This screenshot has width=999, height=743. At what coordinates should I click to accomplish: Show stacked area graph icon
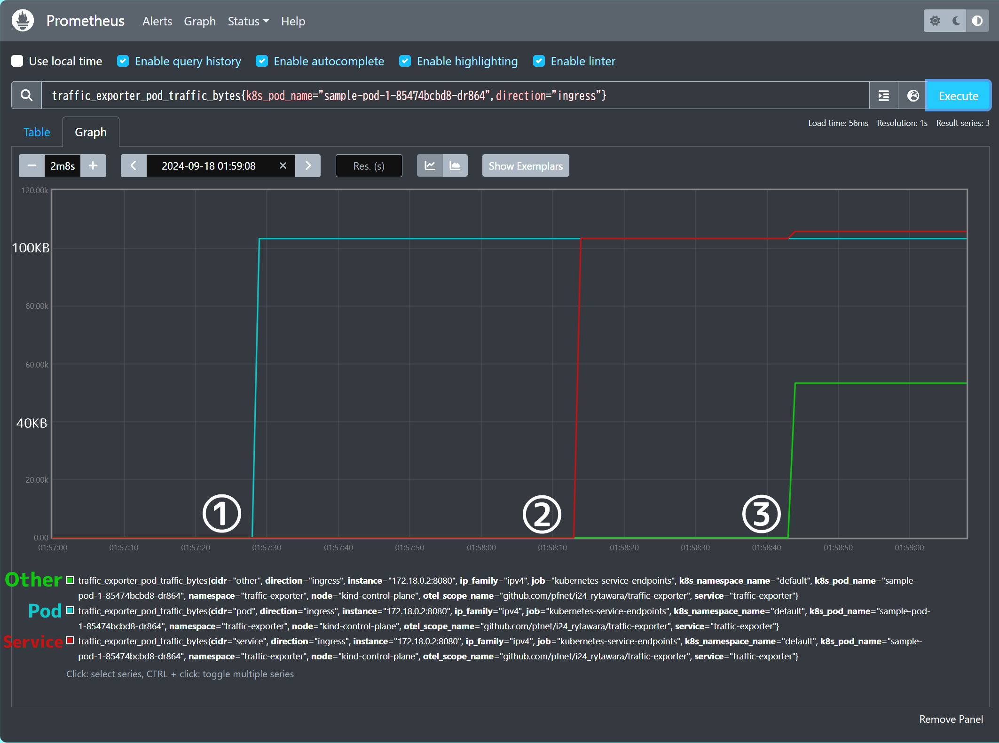(x=455, y=166)
